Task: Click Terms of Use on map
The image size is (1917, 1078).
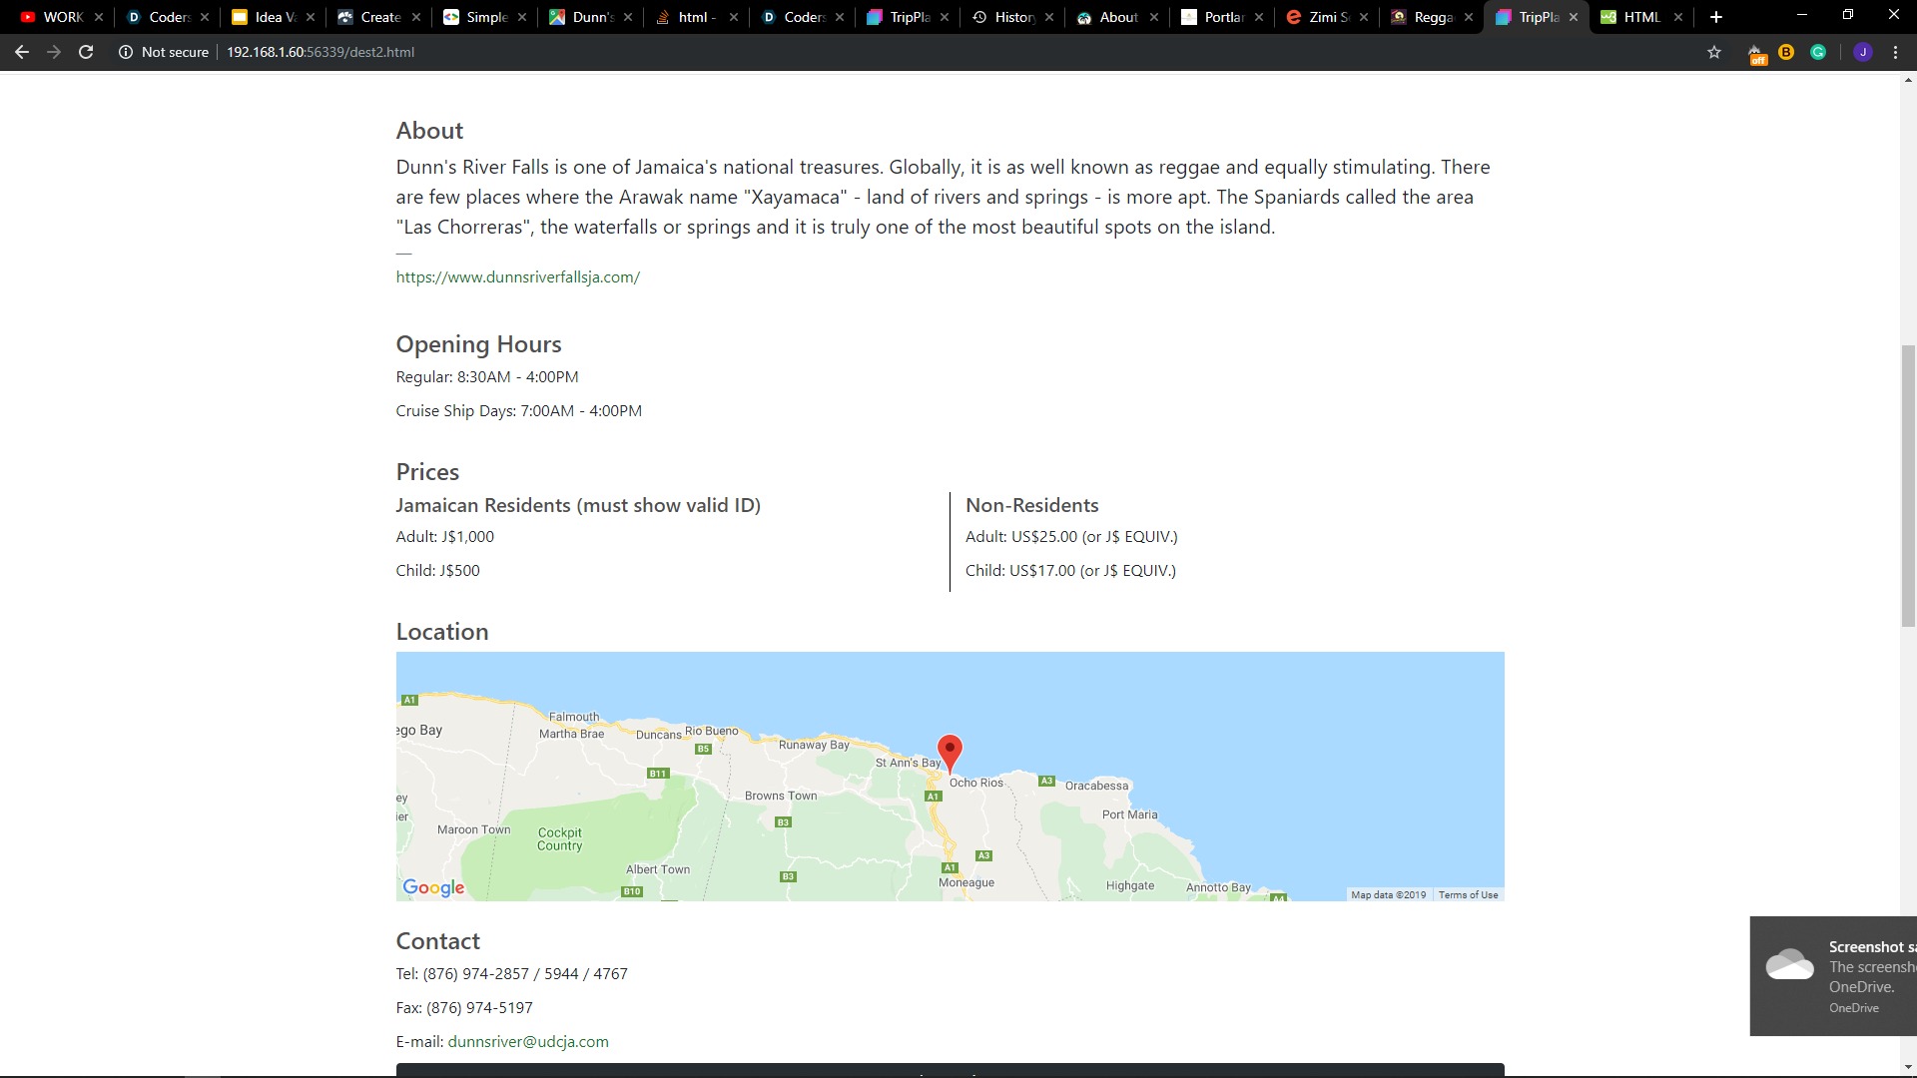Action: [x=1468, y=894]
